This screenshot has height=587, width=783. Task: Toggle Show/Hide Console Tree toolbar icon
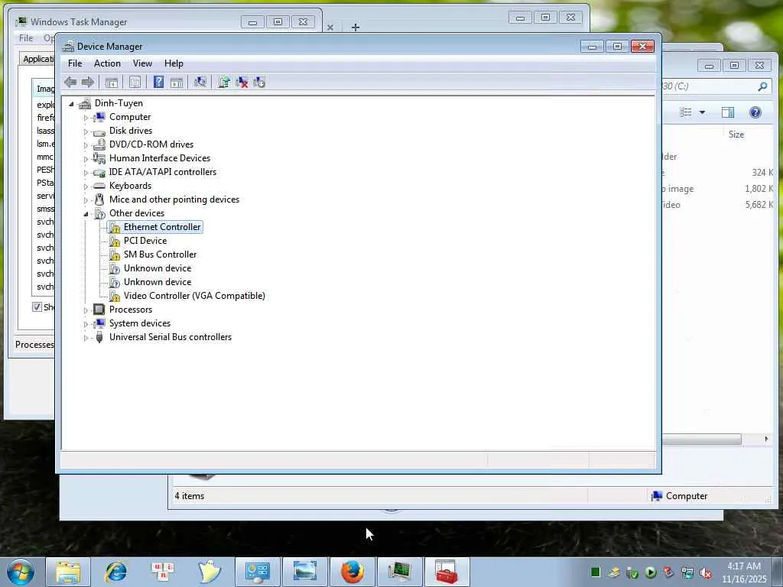112,83
